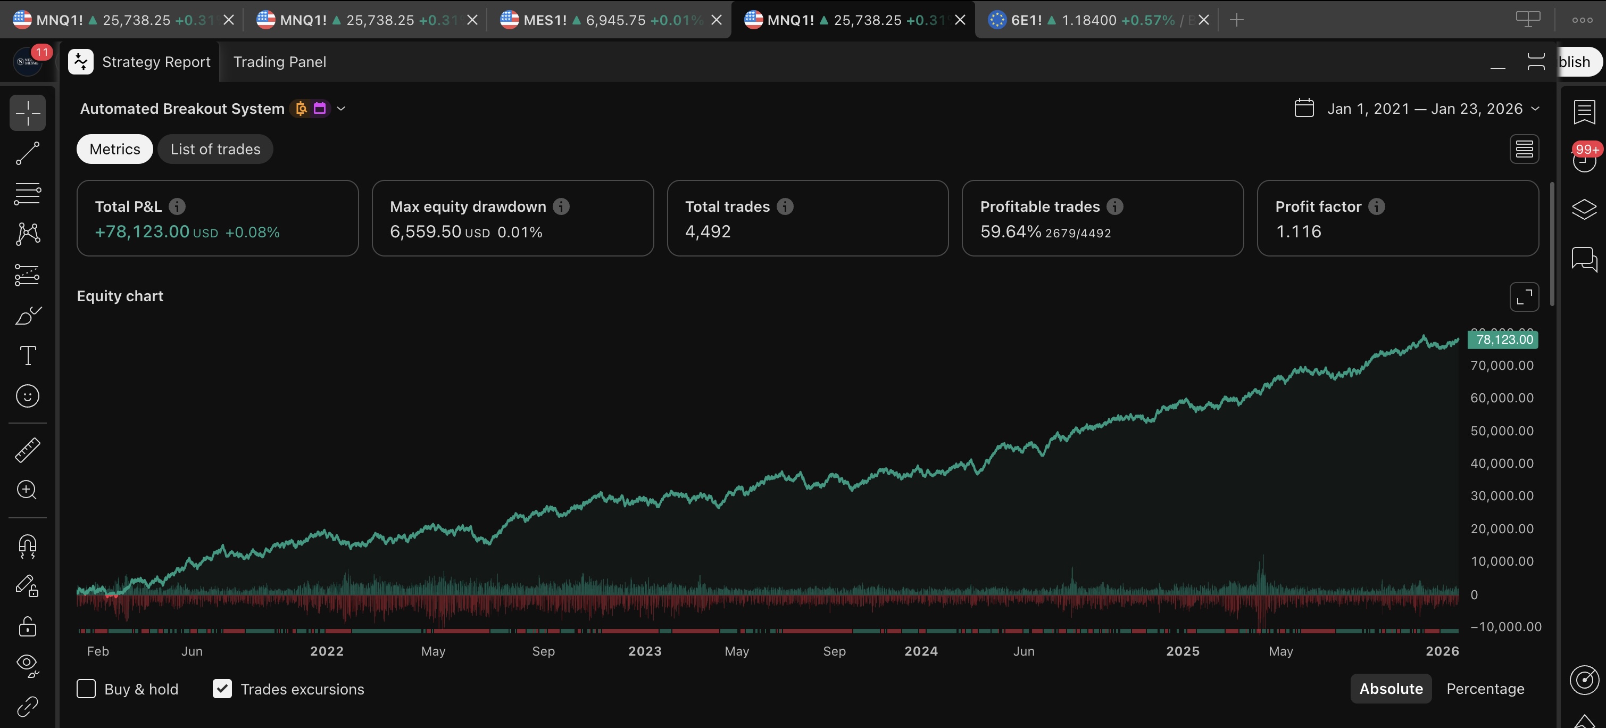1606x728 pixels.
Task: Uncheck Trades excursions checkbox
Action: point(222,689)
